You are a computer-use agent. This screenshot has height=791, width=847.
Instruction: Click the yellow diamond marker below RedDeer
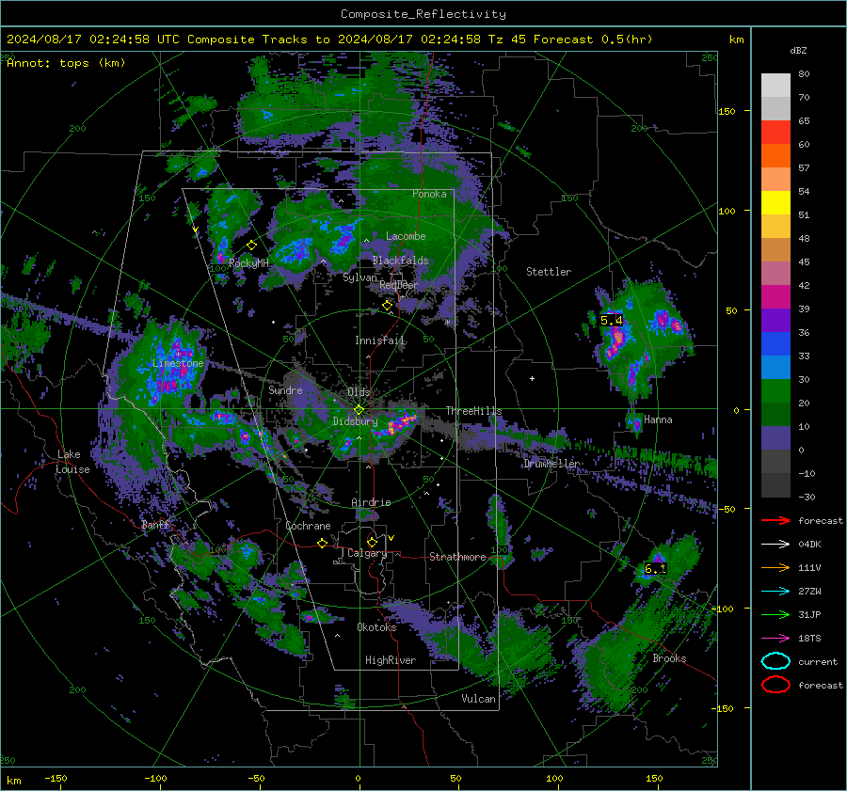(x=387, y=306)
